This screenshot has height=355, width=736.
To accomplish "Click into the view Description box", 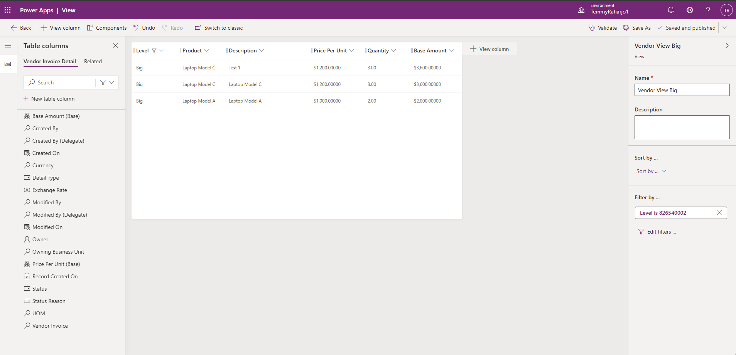I will (x=682, y=127).
